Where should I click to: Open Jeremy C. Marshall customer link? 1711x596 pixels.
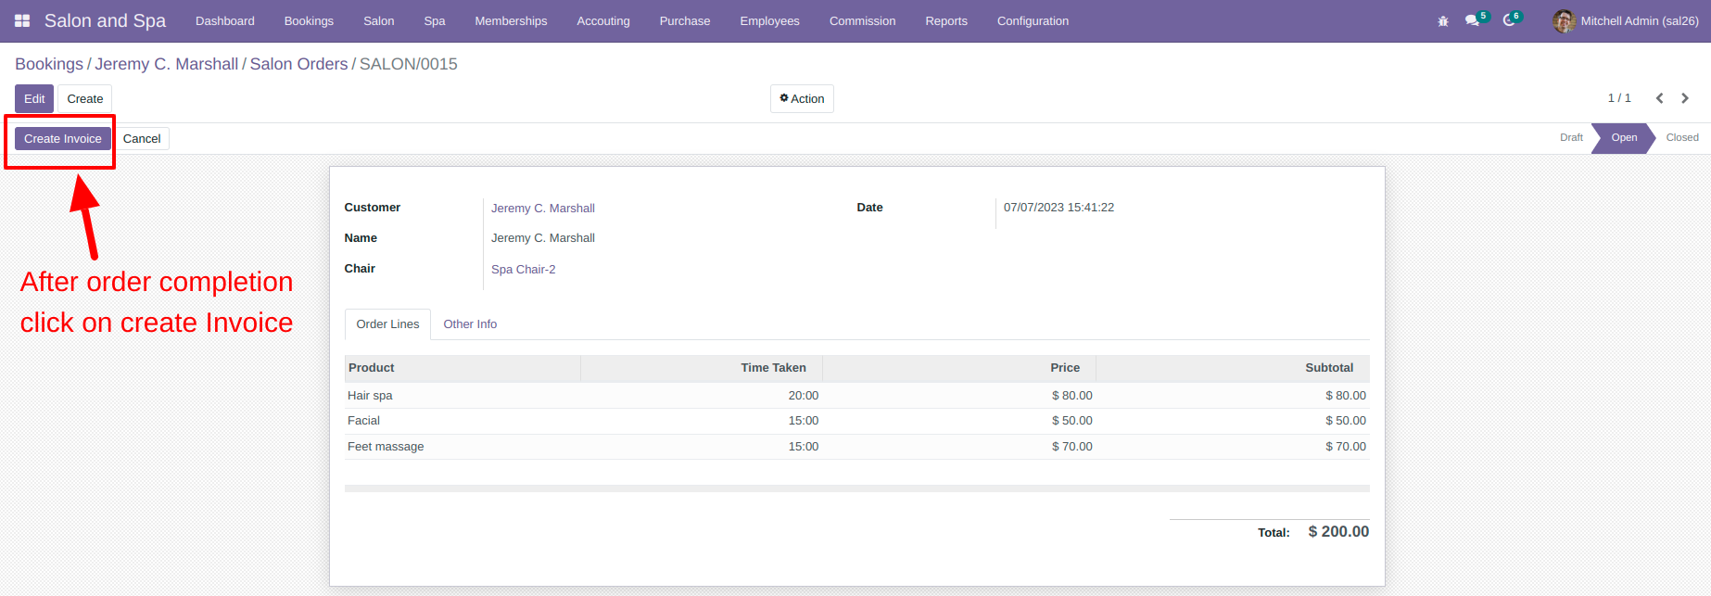[x=543, y=209]
